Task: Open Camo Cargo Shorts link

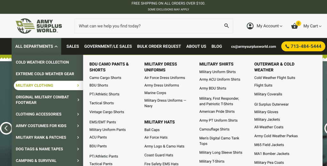Action: (x=105, y=78)
